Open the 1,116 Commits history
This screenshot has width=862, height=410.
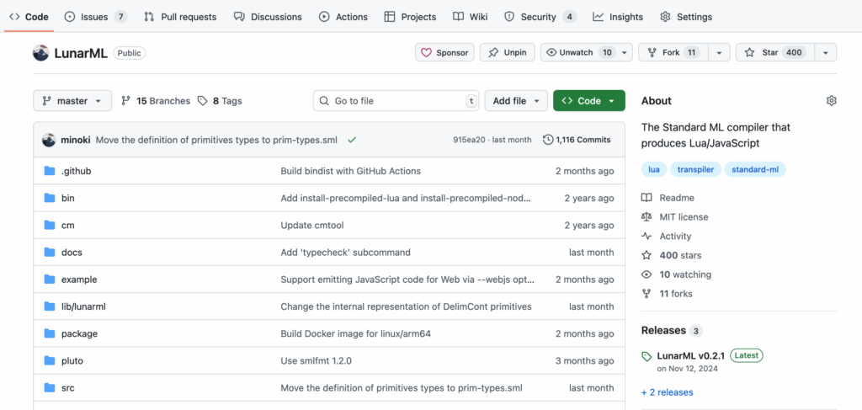[576, 140]
